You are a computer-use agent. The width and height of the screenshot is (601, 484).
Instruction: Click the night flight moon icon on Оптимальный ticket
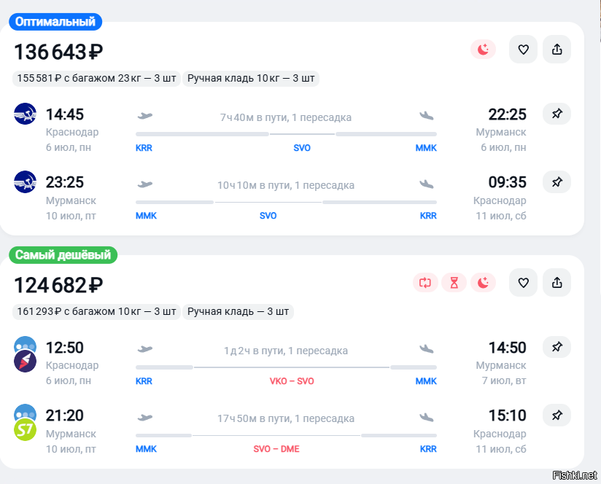(483, 50)
